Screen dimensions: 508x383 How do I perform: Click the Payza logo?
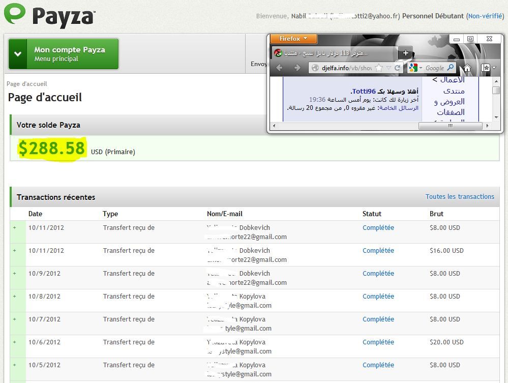click(49, 16)
